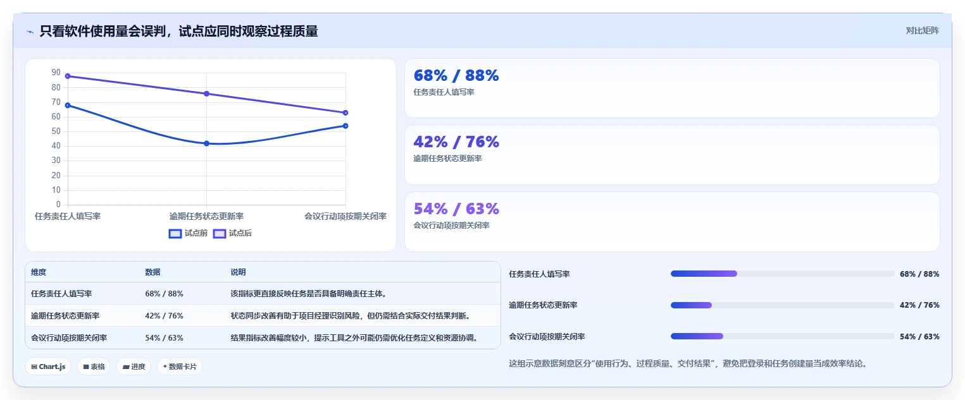This screenshot has height=400, width=965.
Task: Select the 会议行动项按期关闭率 table row cell
Action: pos(69,338)
